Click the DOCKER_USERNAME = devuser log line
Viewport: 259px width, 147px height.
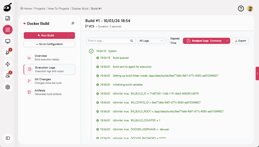click(141, 129)
